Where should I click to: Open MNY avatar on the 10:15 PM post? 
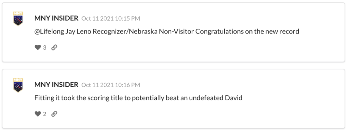point(18,19)
